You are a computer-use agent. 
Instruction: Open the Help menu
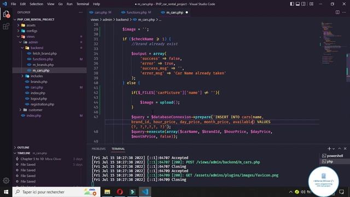click(x=96, y=4)
